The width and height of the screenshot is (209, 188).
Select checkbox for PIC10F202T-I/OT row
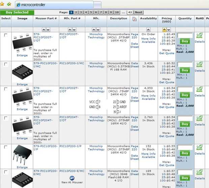coord(6,89)
